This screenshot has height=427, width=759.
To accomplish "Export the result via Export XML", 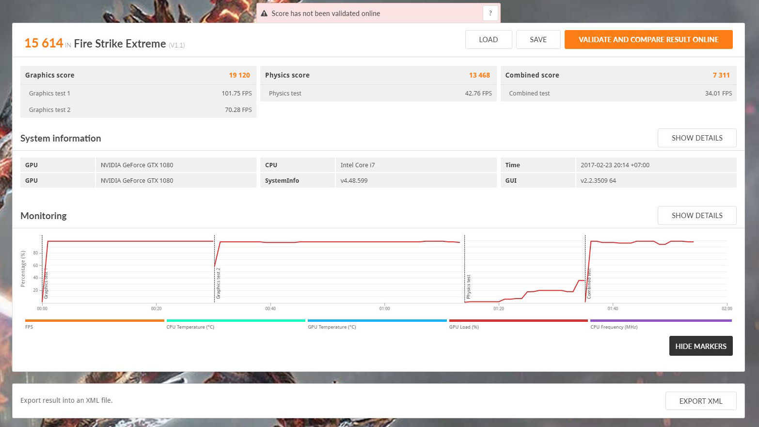I will point(700,401).
